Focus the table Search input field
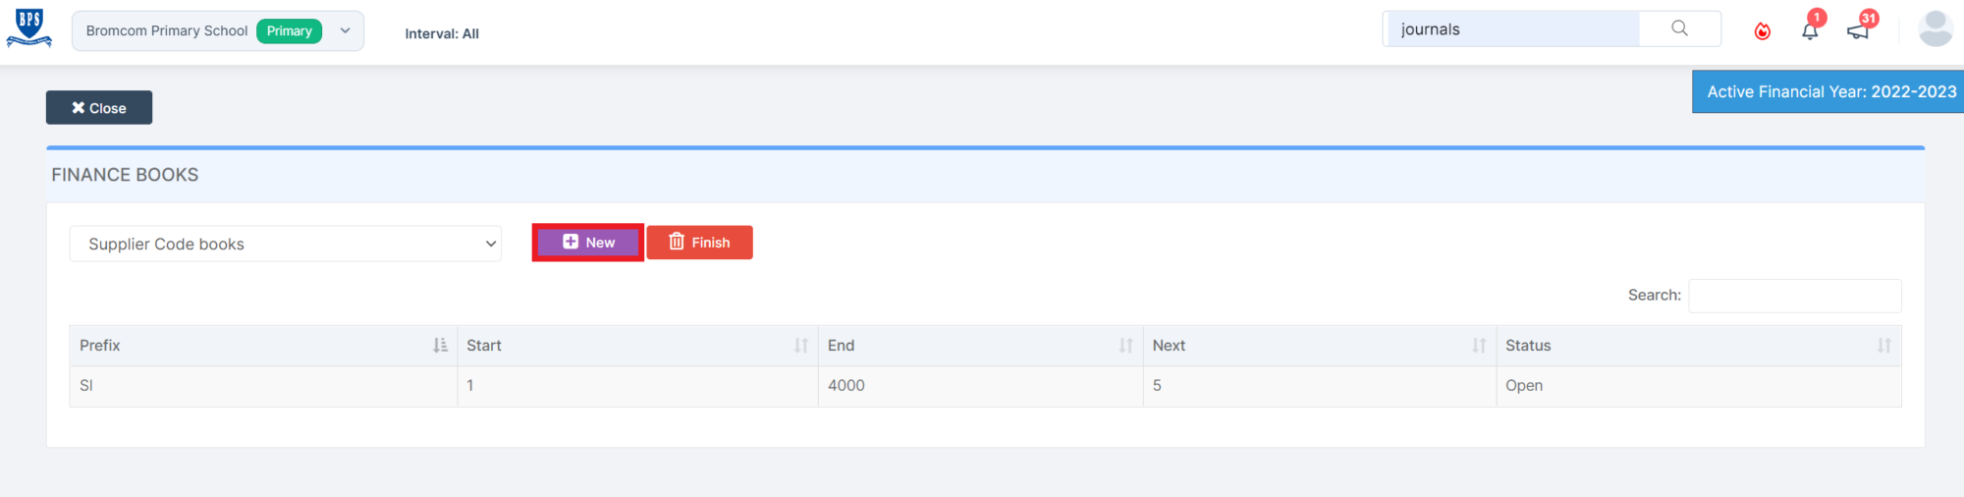This screenshot has width=1964, height=497. point(1795,296)
